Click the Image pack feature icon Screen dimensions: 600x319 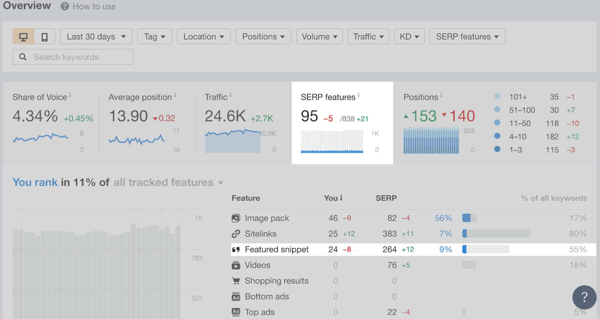click(236, 218)
